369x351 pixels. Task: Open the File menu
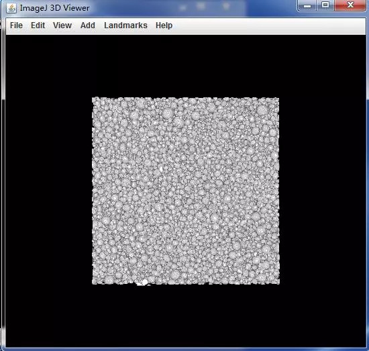point(16,26)
